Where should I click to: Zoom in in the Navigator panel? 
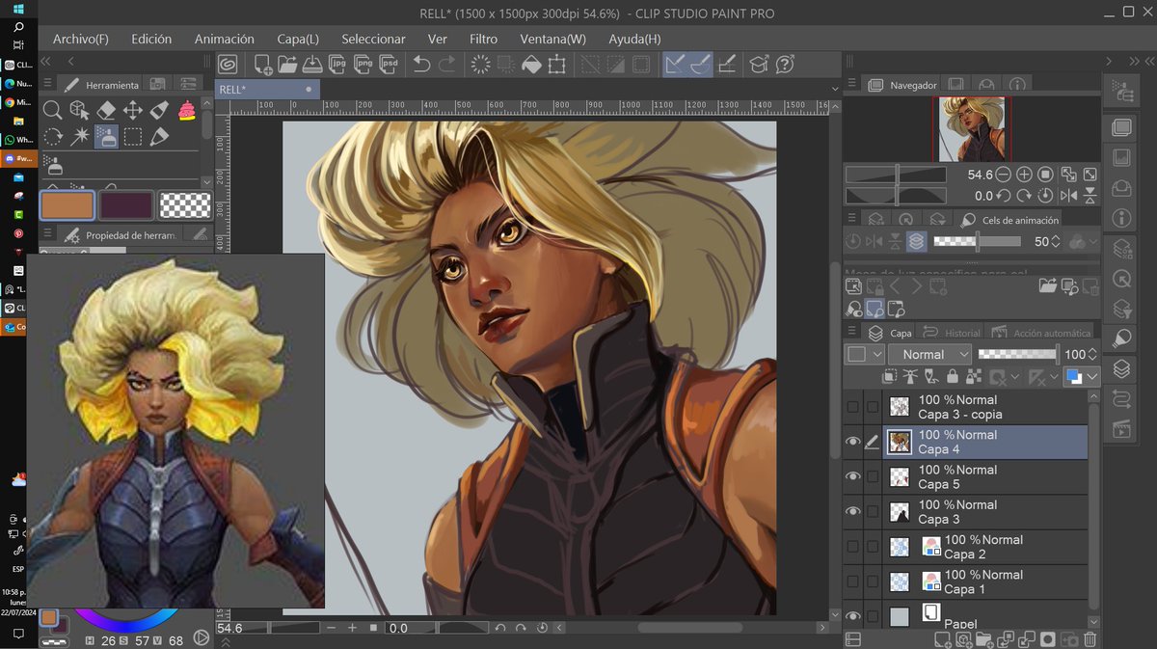pos(1024,175)
